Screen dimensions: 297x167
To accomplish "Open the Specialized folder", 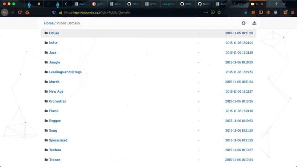I will point(58,140).
